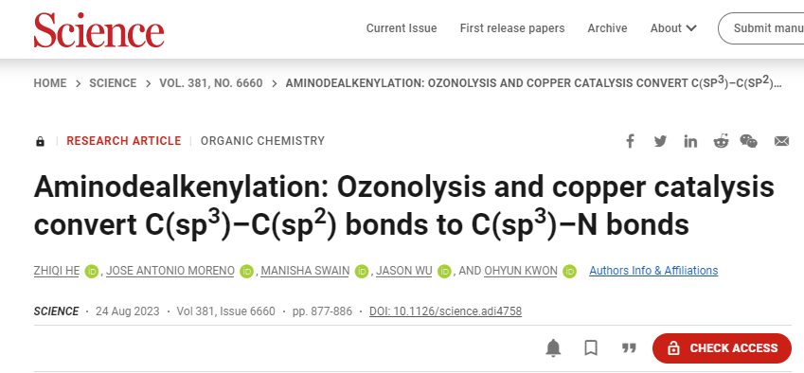
Task: Go to the Science logo homepage
Action: [98, 30]
